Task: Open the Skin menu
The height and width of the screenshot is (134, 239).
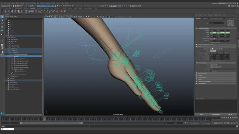Action: point(38,3)
